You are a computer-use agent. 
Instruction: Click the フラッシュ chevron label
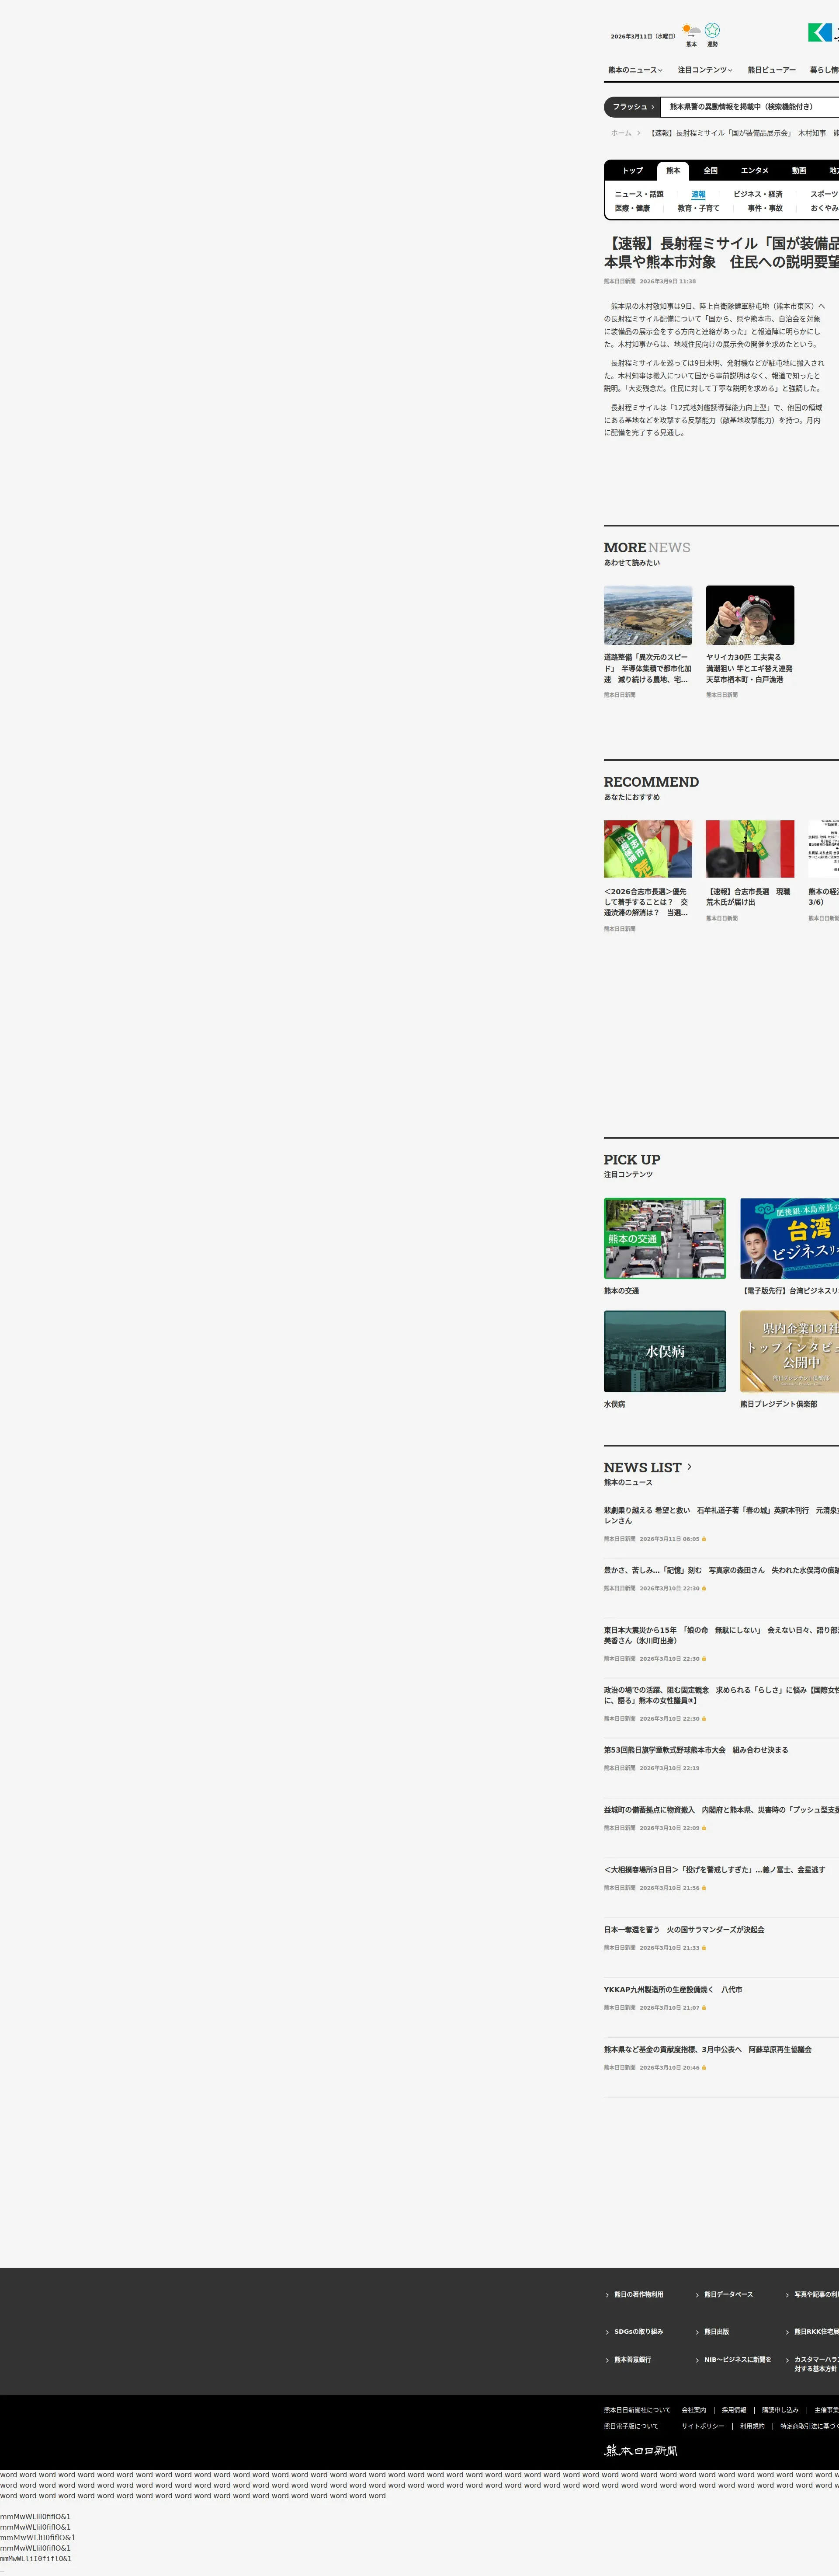coord(633,107)
